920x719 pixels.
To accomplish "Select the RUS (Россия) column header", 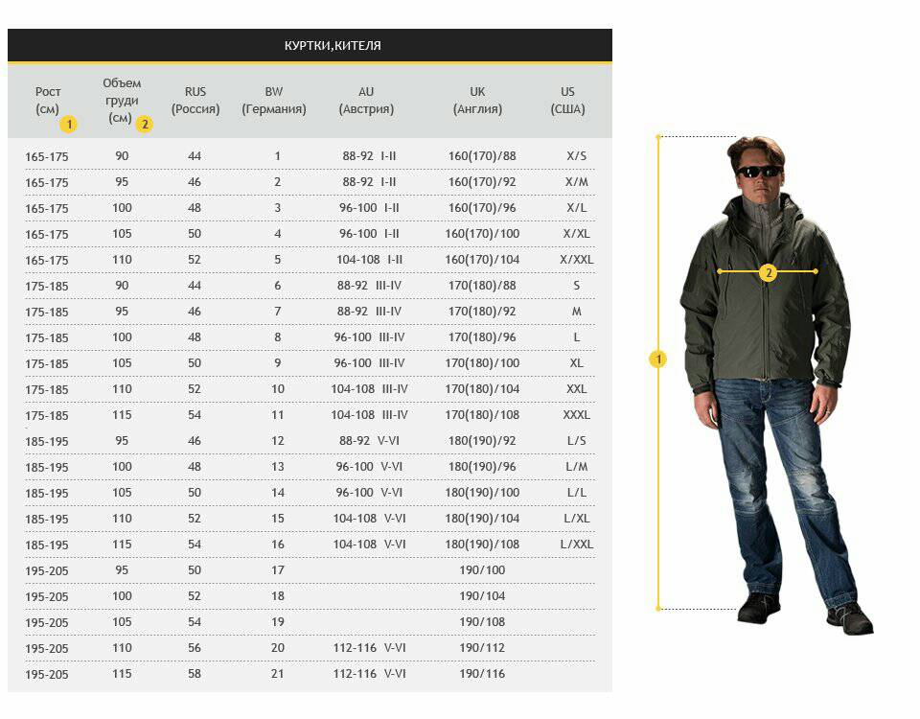I will (x=195, y=101).
